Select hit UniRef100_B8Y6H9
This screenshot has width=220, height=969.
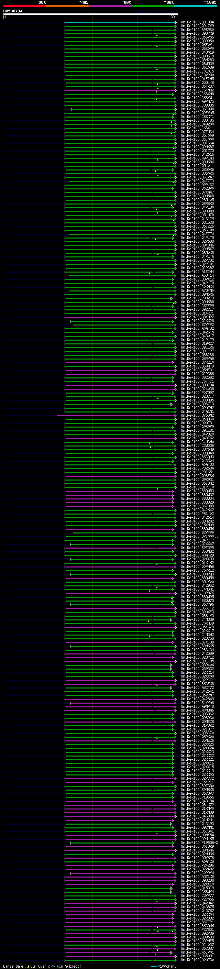(x=197, y=449)
